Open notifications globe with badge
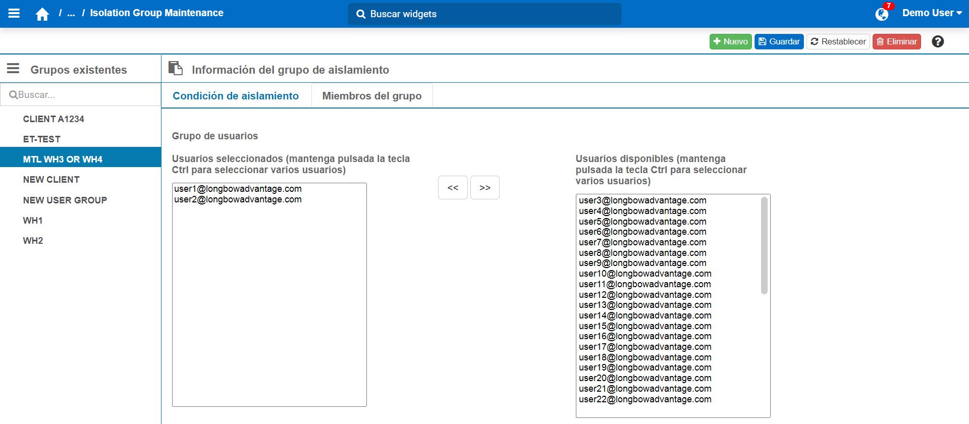969x424 pixels. [x=882, y=14]
